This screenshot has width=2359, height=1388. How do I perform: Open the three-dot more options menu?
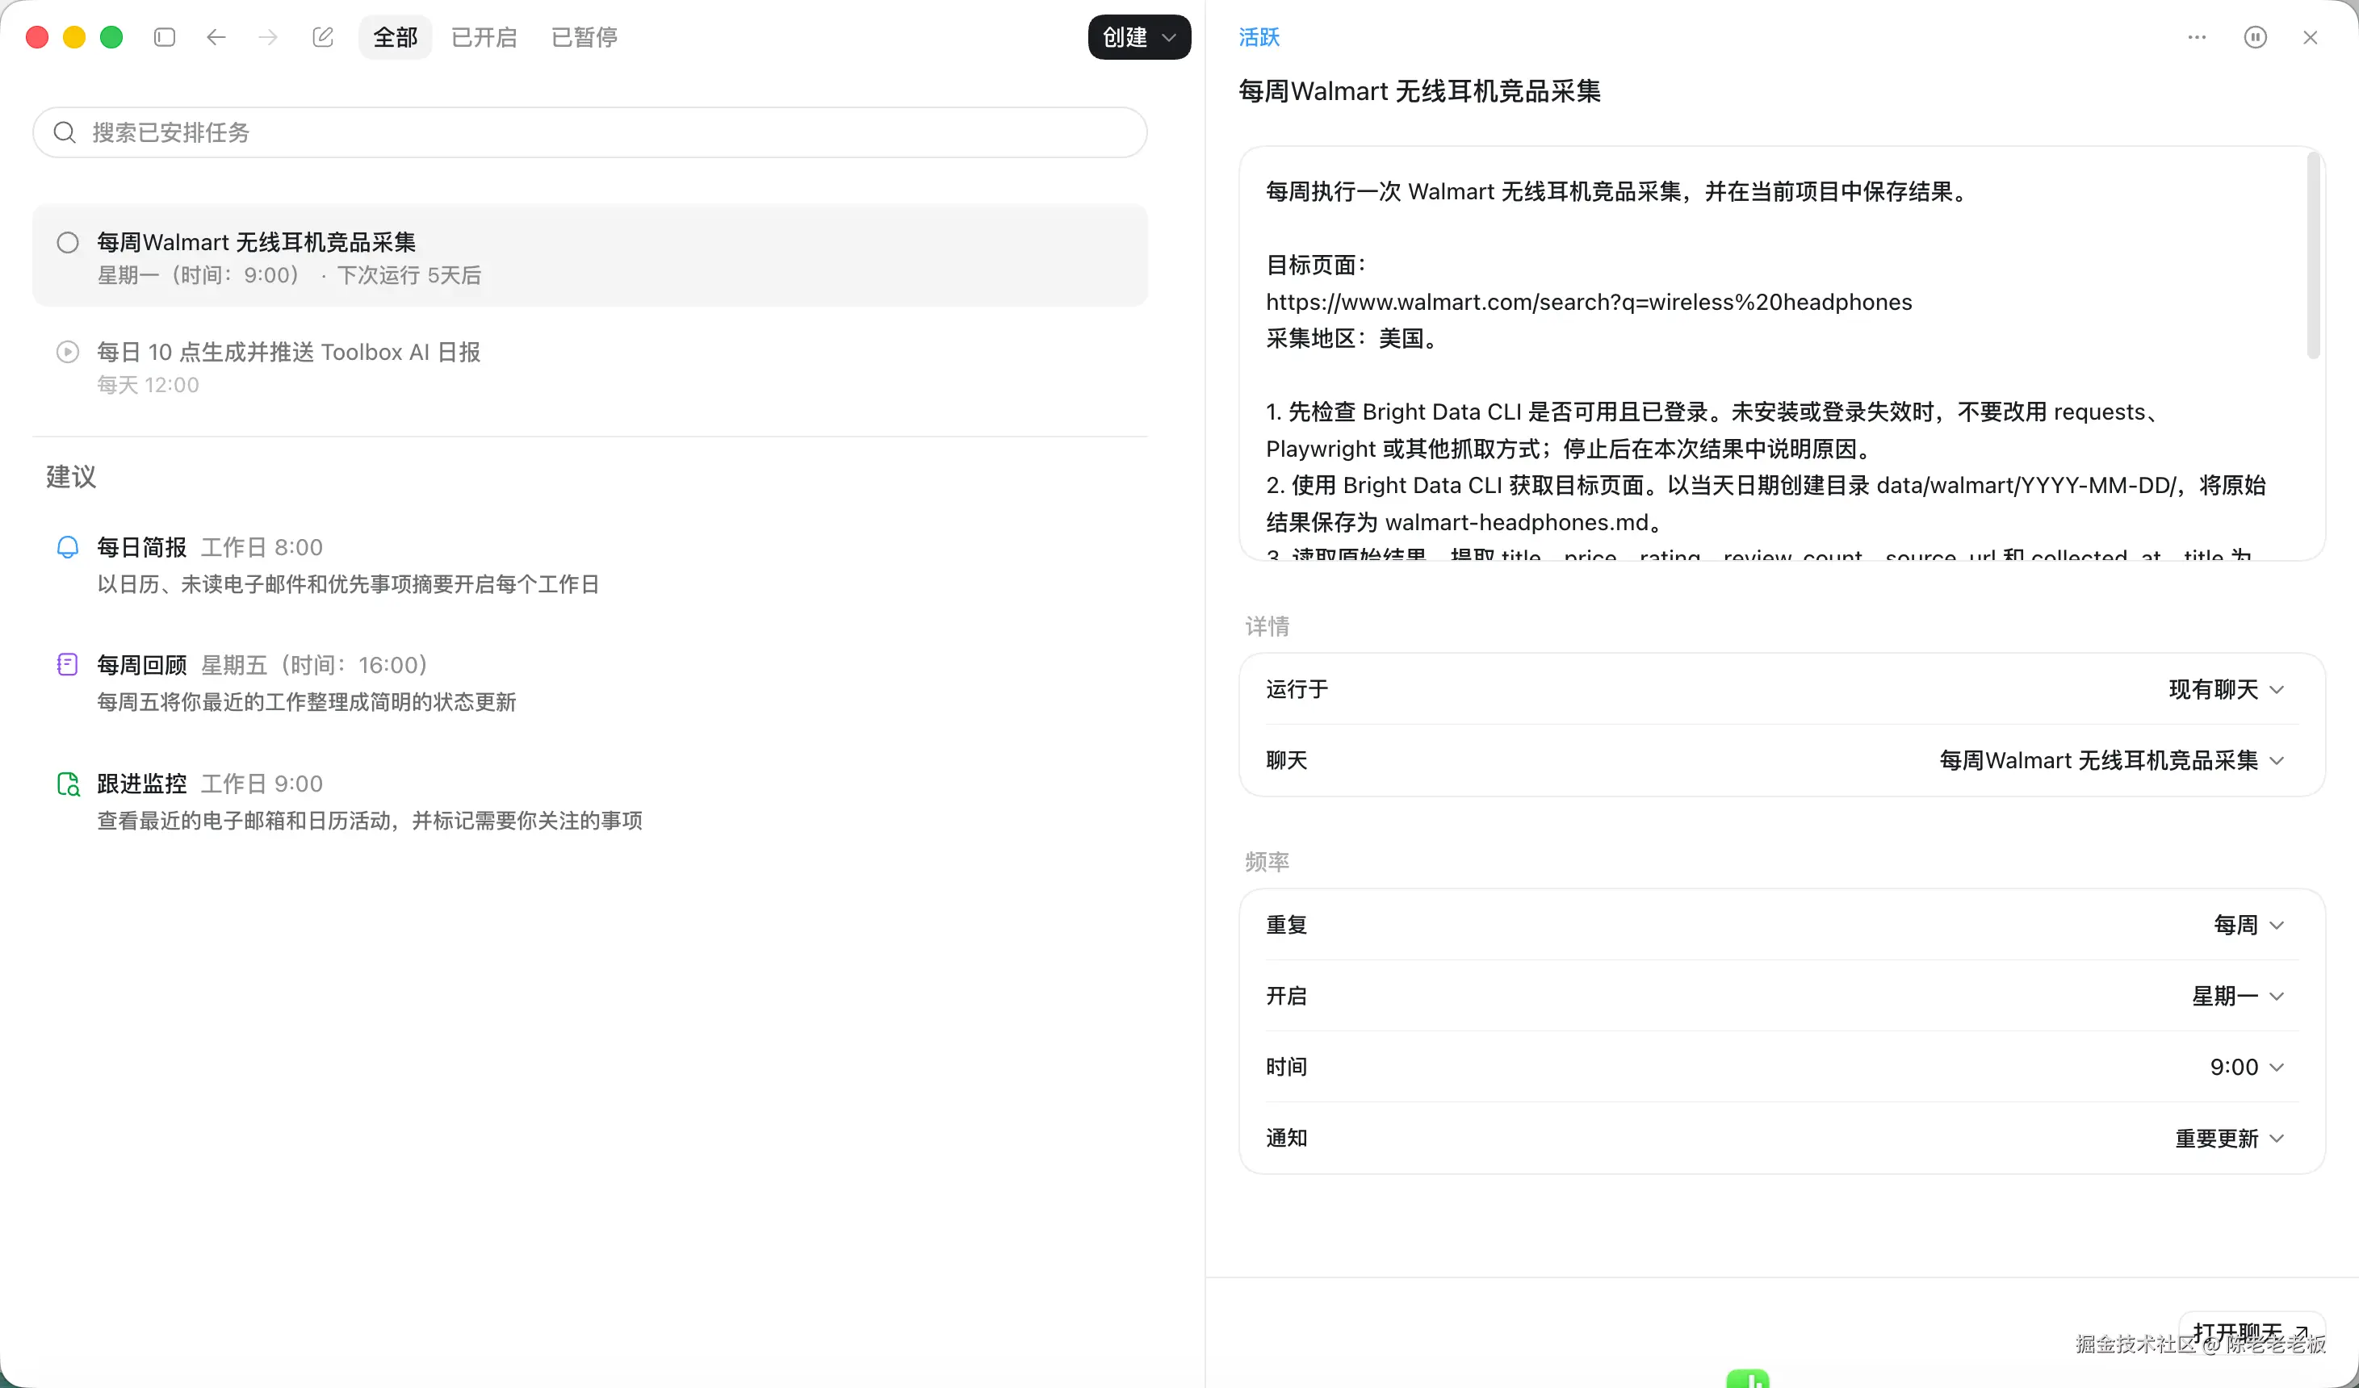2197,37
